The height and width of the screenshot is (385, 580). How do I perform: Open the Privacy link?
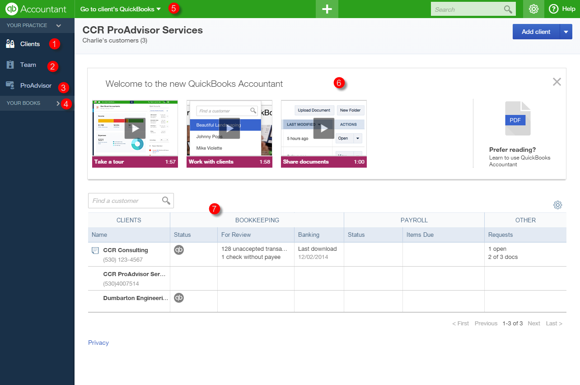[98, 343]
